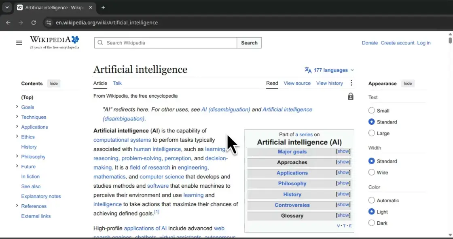Open the human intelligence link
The image size is (453, 239).
(x=157, y=149)
